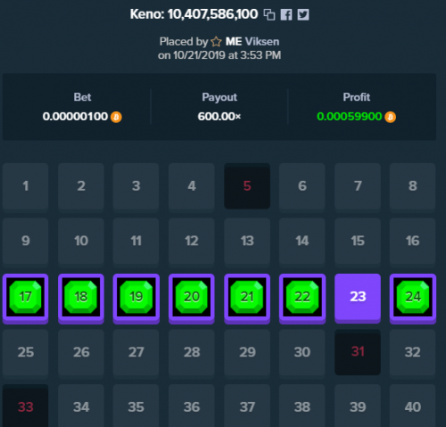
Task: Choose number 28 on the grid
Action: 192,353
